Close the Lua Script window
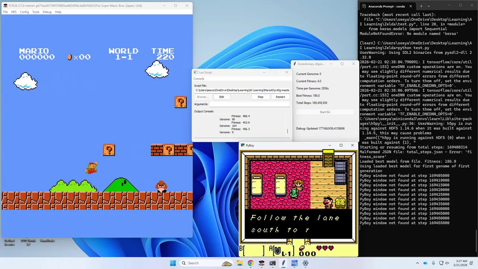Viewport: 478px width, 269px height. [x=287, y=72]
